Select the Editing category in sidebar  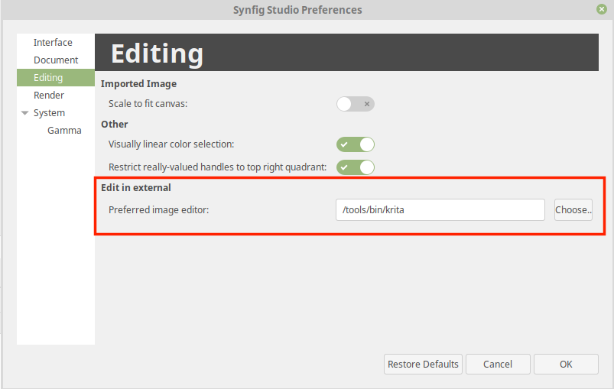coord(56,77)
